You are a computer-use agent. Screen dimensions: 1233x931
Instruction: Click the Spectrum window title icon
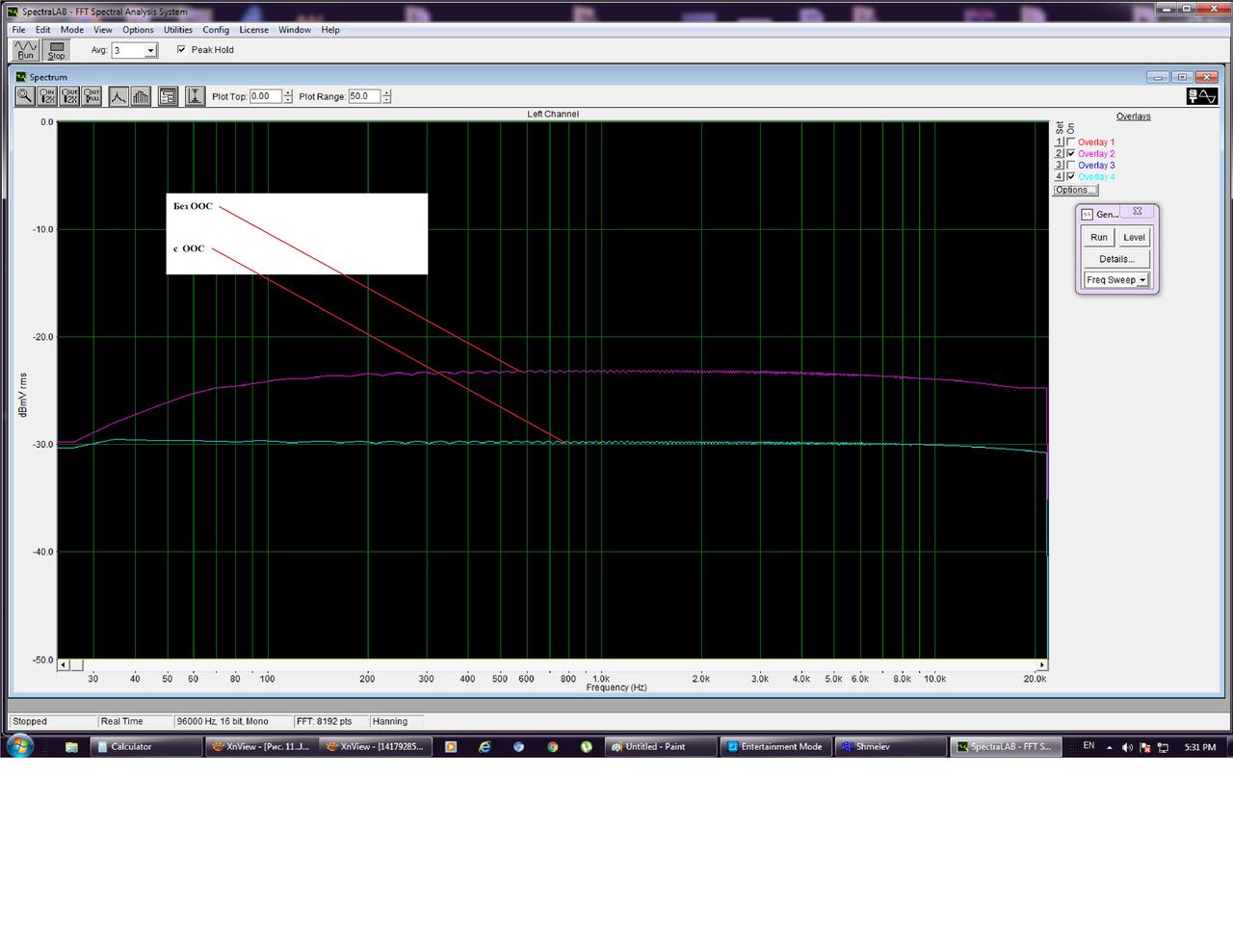(x=21, y=77)
